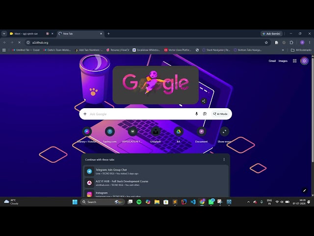Open the Resume | FlowCV bookmark

[118, 50]
